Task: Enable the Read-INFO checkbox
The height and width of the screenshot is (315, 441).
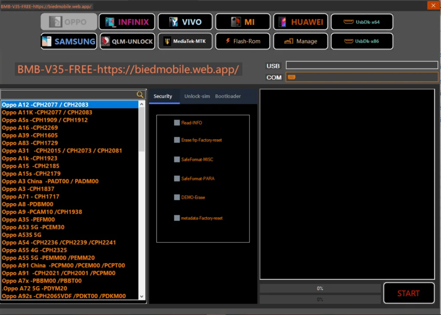Action: (177, 122)
